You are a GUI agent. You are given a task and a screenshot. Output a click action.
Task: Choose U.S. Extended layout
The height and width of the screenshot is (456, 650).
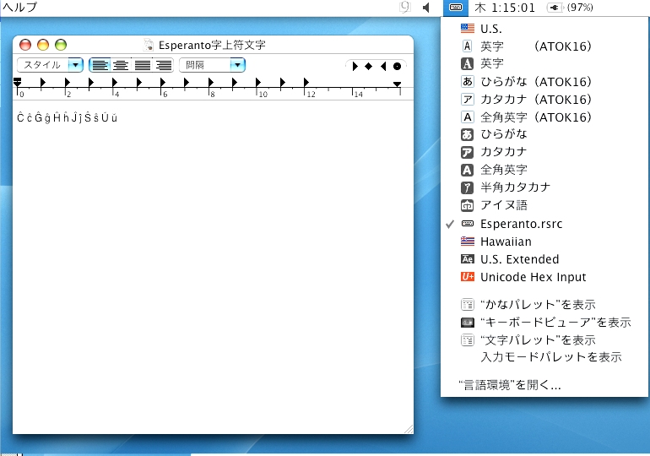[x=544, y=259]
